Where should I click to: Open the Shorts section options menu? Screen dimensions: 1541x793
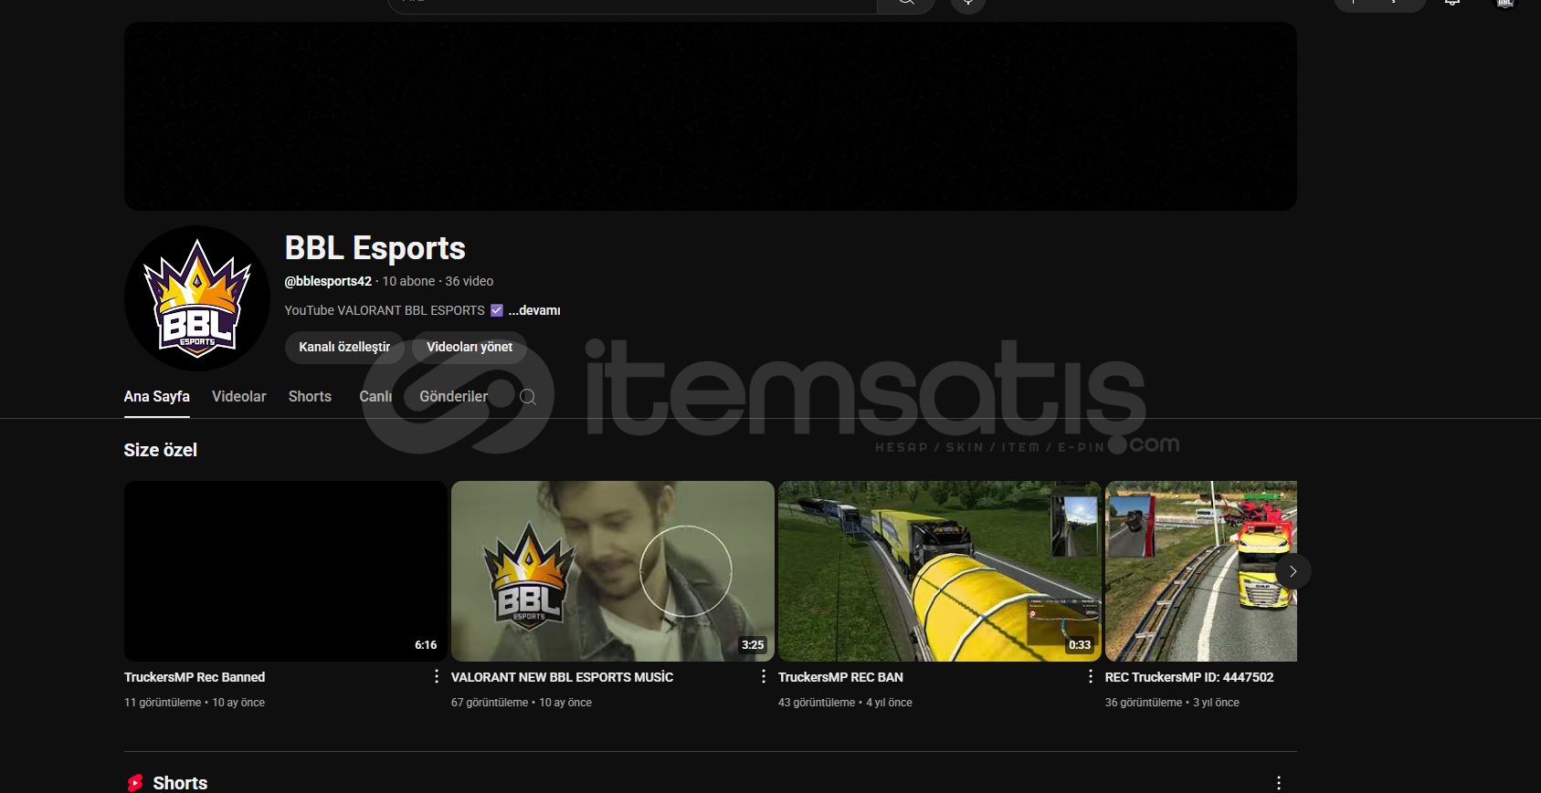(x=1279, y=783)
